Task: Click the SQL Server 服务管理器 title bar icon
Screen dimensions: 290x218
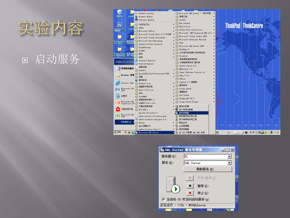Action: click(162, 150)
